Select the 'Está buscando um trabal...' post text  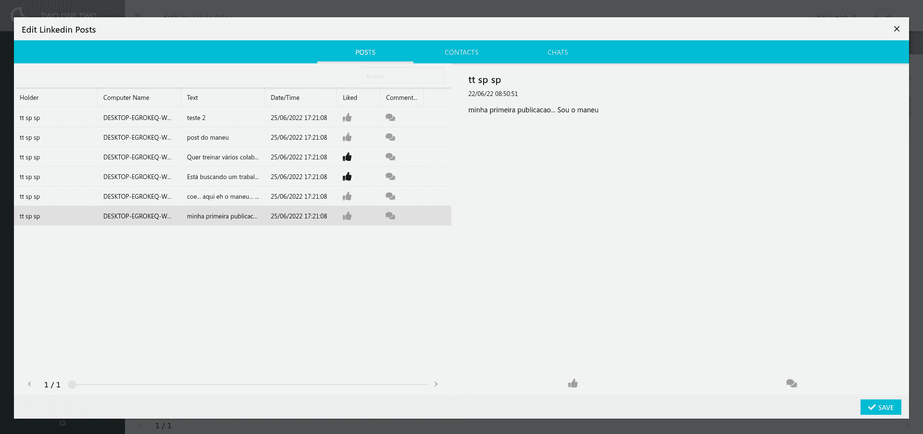tap(223, 177)
